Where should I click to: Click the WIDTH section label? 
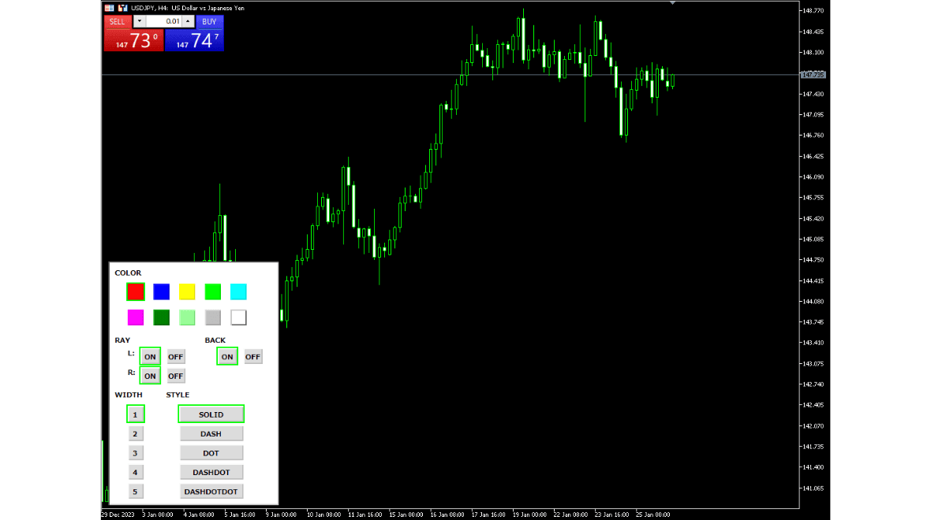129,395
